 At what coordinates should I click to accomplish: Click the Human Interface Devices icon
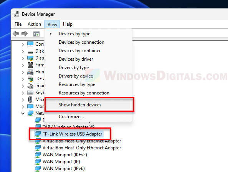(30, 72)
